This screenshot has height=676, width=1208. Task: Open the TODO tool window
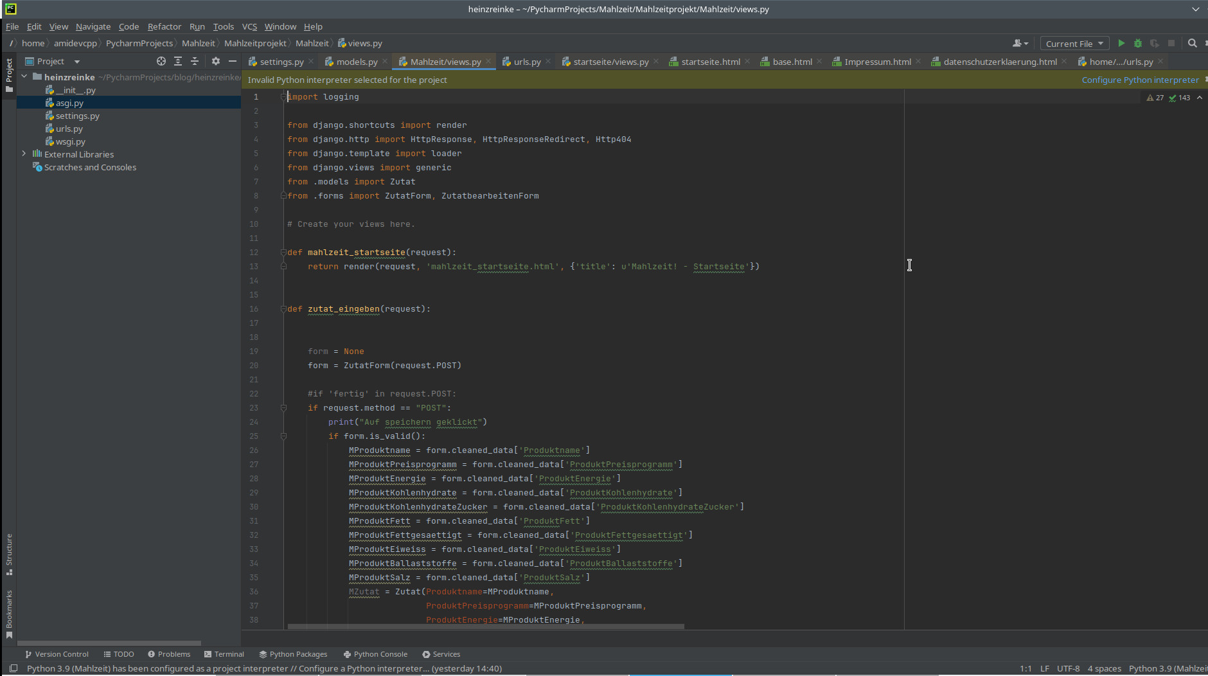[x=119, y=654]
